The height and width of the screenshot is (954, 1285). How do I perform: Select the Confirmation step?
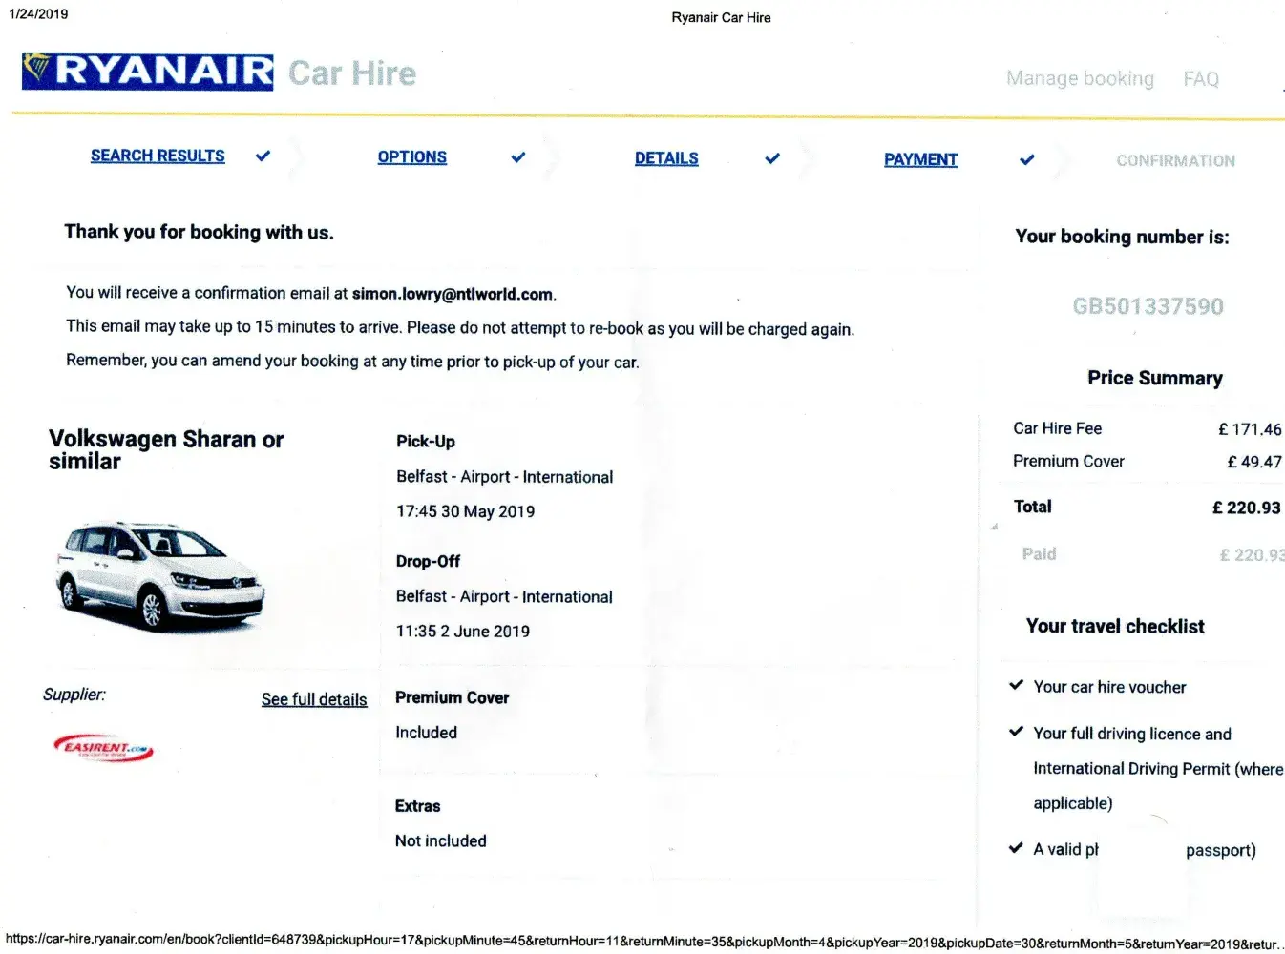1175,161
